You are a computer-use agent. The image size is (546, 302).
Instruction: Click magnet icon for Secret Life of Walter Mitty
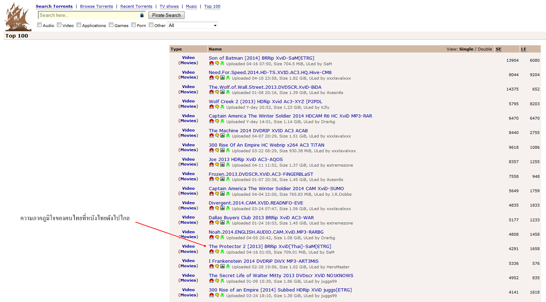(x=211, y=281)
